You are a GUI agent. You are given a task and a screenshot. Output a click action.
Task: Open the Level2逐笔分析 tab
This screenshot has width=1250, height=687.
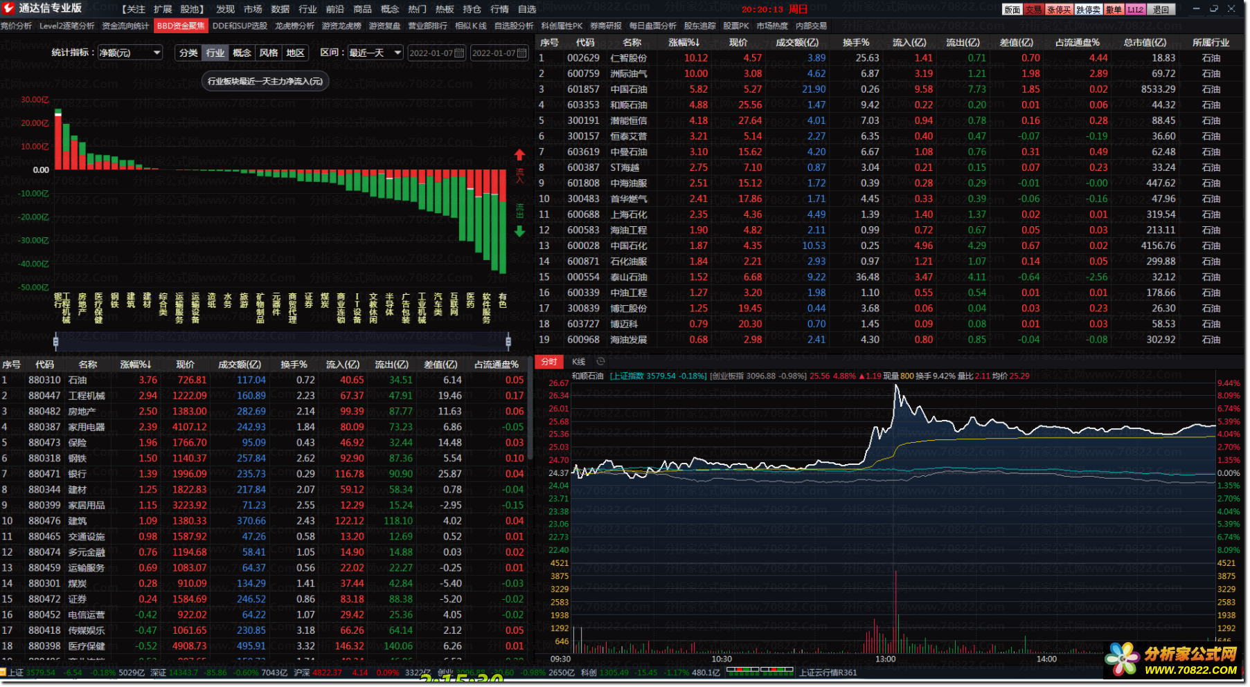pos(66,26)
